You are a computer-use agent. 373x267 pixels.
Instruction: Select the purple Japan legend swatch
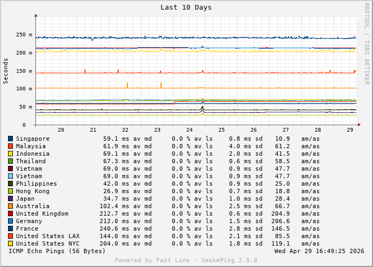(10, 199)
